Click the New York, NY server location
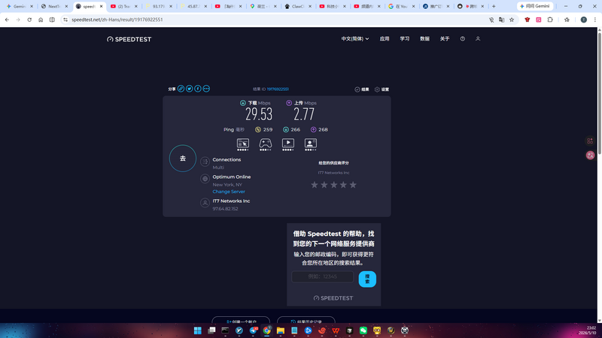 click(227, 185)
